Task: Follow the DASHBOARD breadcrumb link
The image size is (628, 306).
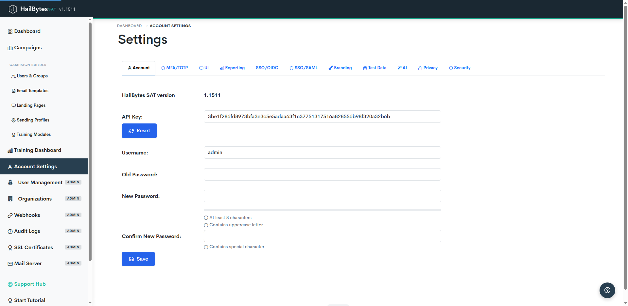Action: 130,26
